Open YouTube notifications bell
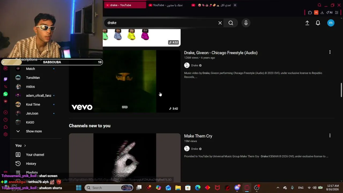Image resolution: width=343 pixels, height=193 pixels. [318, 23]
